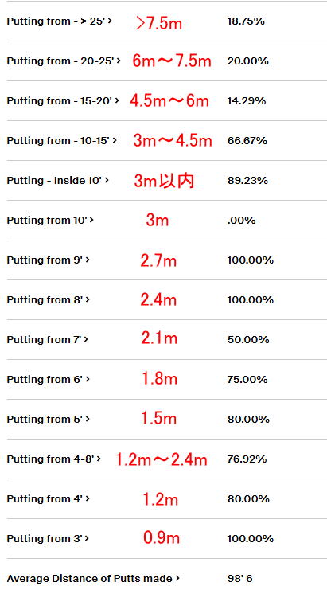Click the red 3m以内 annotation
The image size is (327, 590).
pyautogui.click(x=164, y=181)
